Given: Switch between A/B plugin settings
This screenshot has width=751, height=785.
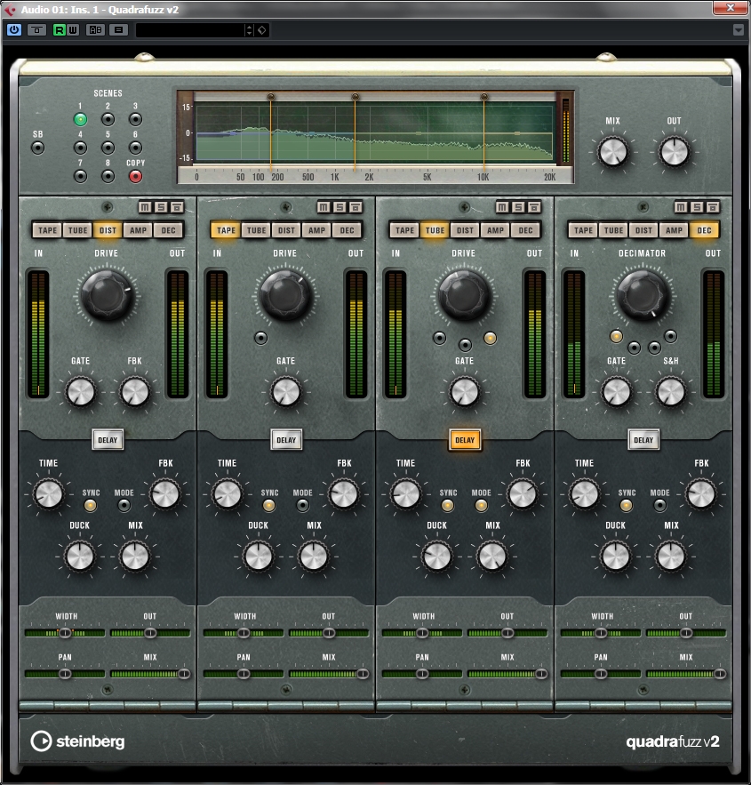Looking at the screenshot, I should pyautogui.click(x=95, y=30).
